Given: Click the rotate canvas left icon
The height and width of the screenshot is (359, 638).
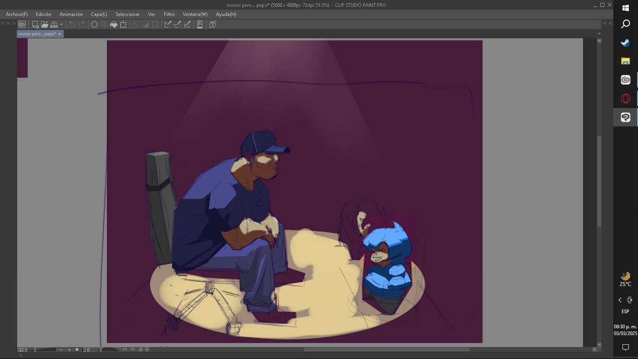Looking at the screenshot, I should (x=125, y=350).
